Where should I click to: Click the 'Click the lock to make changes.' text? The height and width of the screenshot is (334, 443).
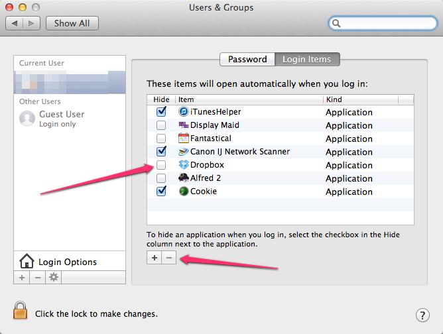[x=96, y=314]
